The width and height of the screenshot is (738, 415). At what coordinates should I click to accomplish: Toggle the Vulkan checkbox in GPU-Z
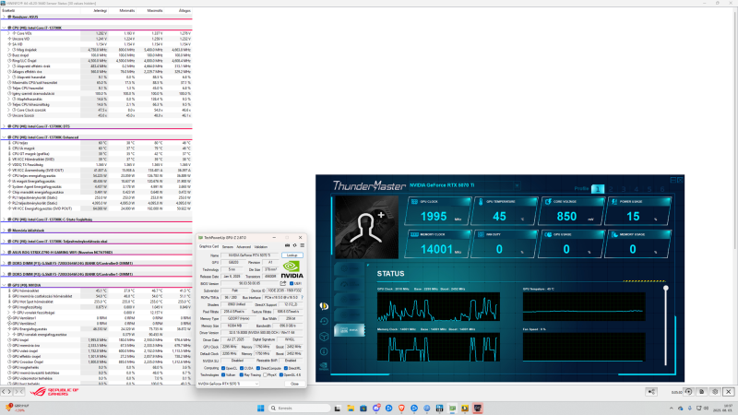coord(223,374)
